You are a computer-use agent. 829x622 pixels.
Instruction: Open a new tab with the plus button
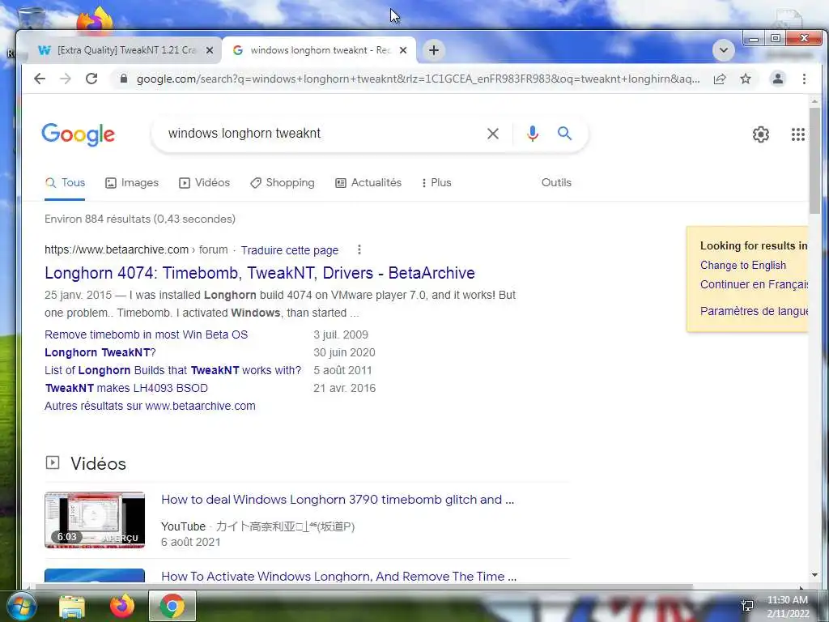pos(434,50)
